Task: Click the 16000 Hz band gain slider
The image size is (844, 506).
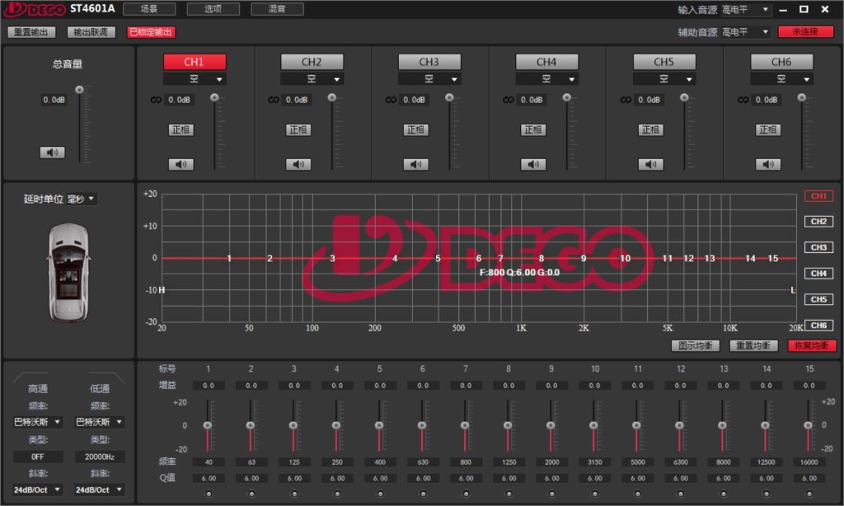Action: point(808,425)
